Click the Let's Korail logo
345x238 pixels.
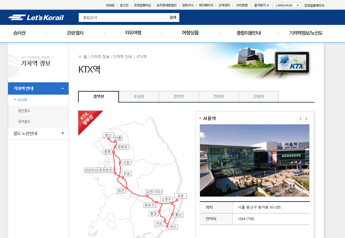(36, 17)
